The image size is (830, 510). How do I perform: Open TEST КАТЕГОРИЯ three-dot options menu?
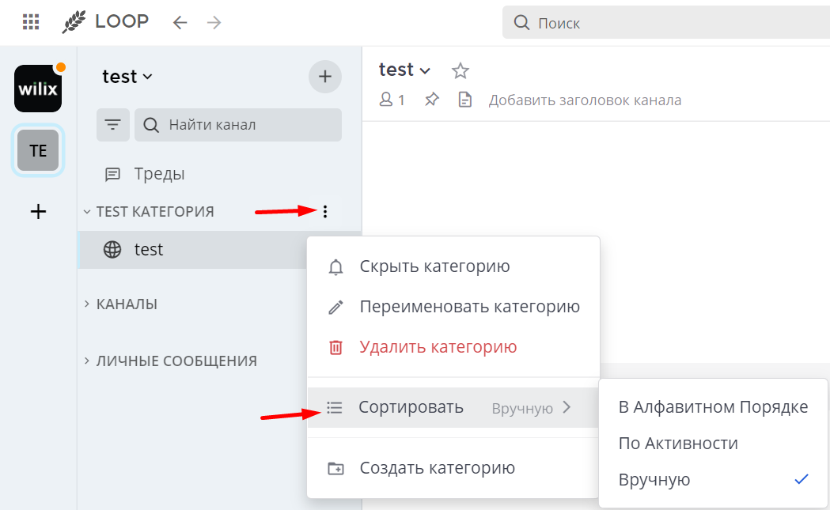325,211
